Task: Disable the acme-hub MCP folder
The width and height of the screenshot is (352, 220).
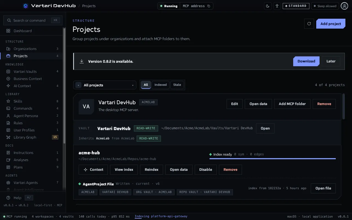Action: click(206, 170)
